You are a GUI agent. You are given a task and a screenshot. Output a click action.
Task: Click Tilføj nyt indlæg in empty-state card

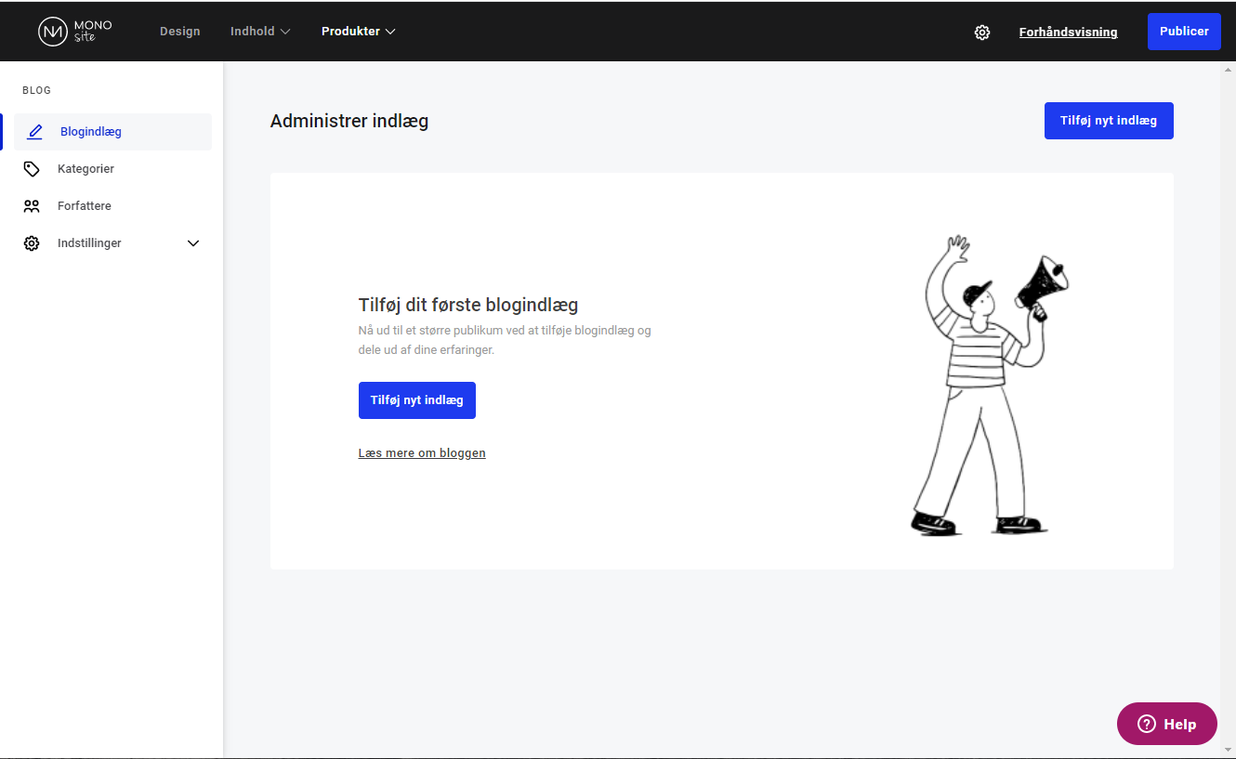click(x=416, y=400)
